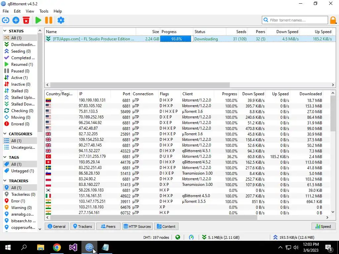Open the Tools menu

[44, 11]
